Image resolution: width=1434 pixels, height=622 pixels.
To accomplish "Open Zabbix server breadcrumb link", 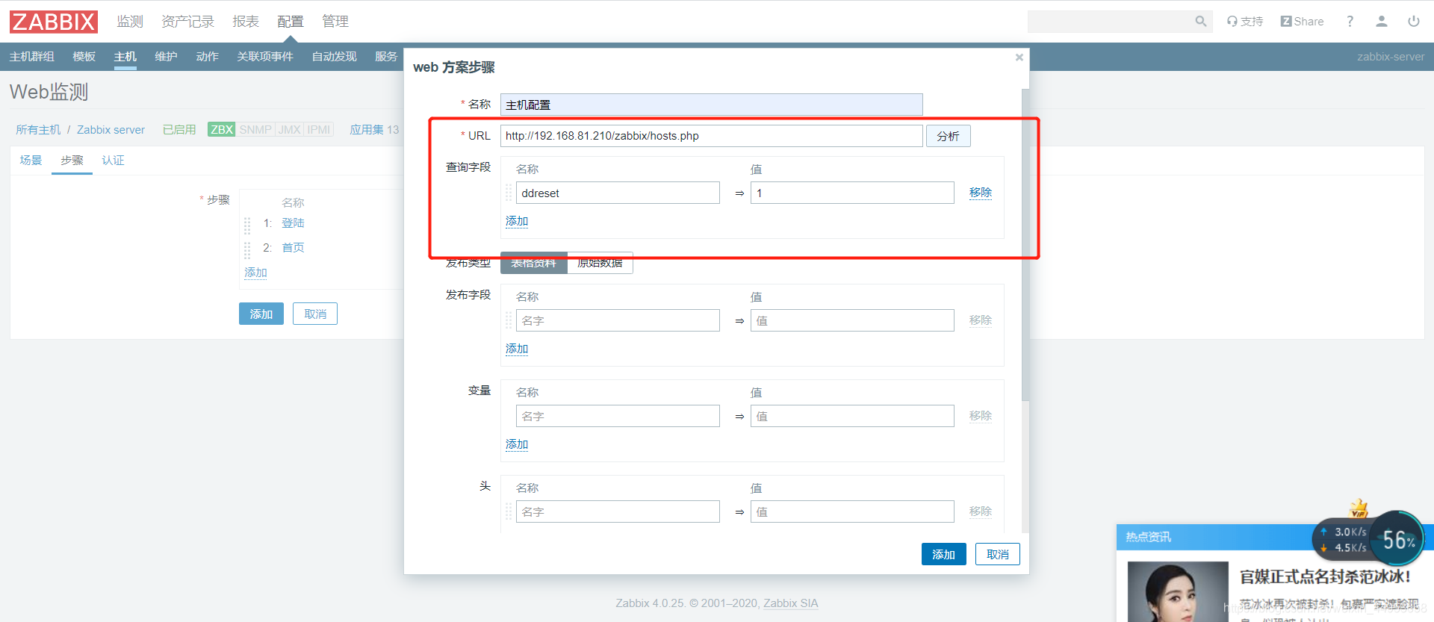I will 111,130.
